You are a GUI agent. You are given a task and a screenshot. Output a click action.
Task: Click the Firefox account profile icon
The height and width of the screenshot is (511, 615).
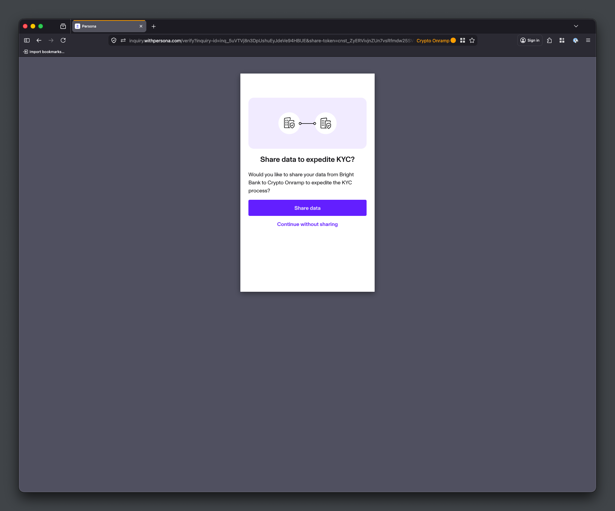coord(575,40)
